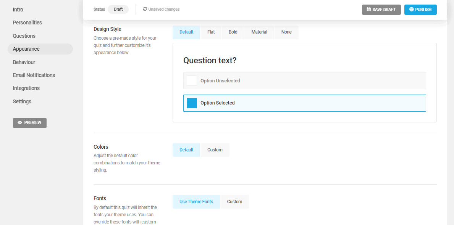This screenshot has width=454, height=225.
Task: Click the Save Draft button
Action: [381, 10]
